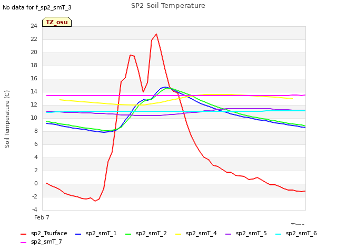Click the y-axis value 24
The height and width of the screenshot is (252, 337).
tap(34, 26)
